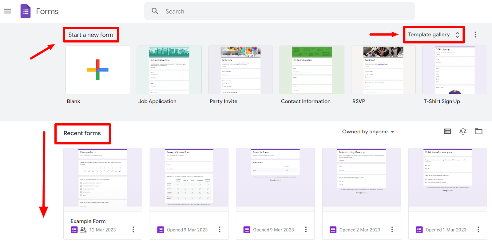This screenshot has width=492, height=244.
Task: Open the main hamburger menu
Action: (x=7, y=11)
